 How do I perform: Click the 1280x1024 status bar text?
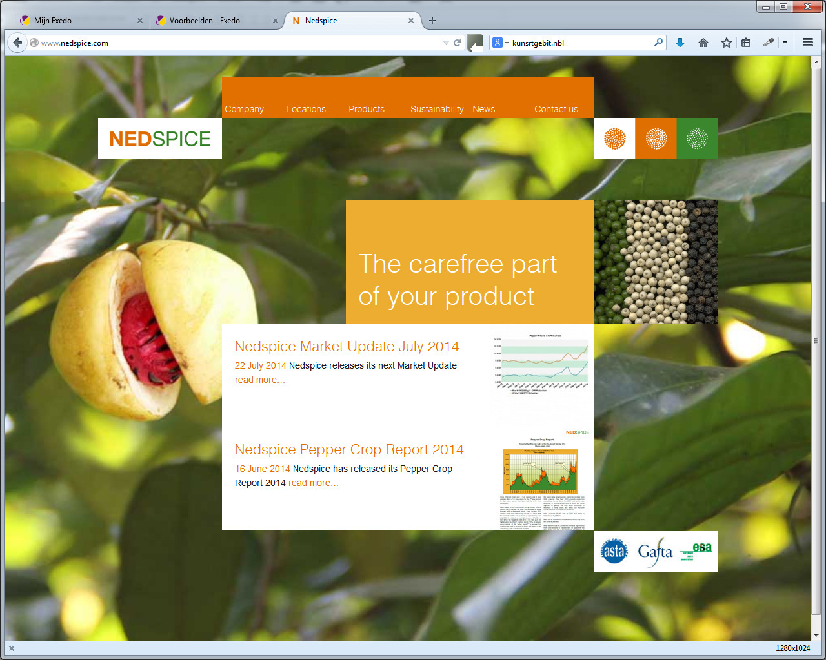(792, 648)
